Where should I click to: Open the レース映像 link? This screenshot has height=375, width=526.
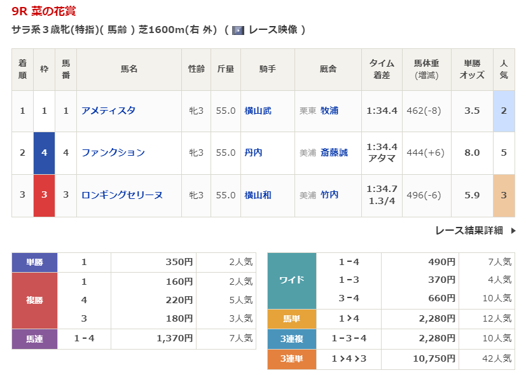[x=273, y=30]
